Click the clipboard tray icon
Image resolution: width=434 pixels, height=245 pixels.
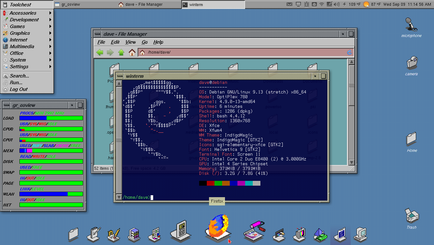tap(306, 4)
